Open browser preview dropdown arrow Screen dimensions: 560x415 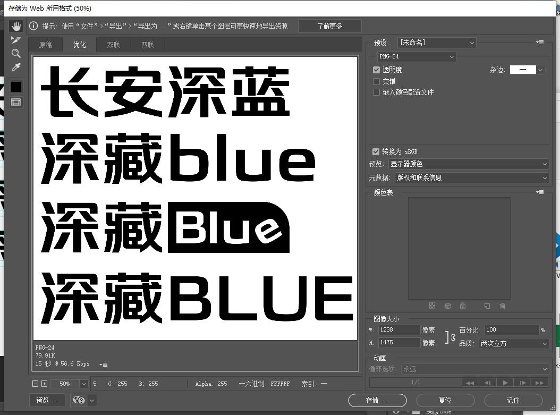point(92,400)
